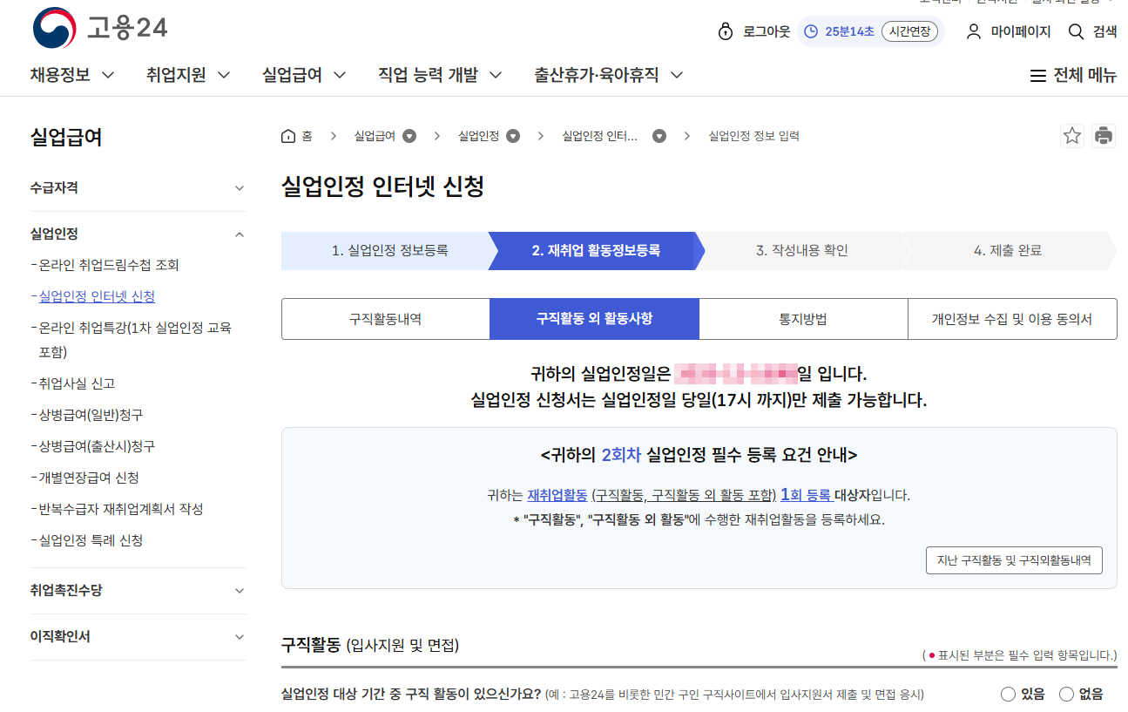Viewport: 1128px width, 712px height.
Task: Click 전체 메뉴 text
Action: (x=1085, y=76)
